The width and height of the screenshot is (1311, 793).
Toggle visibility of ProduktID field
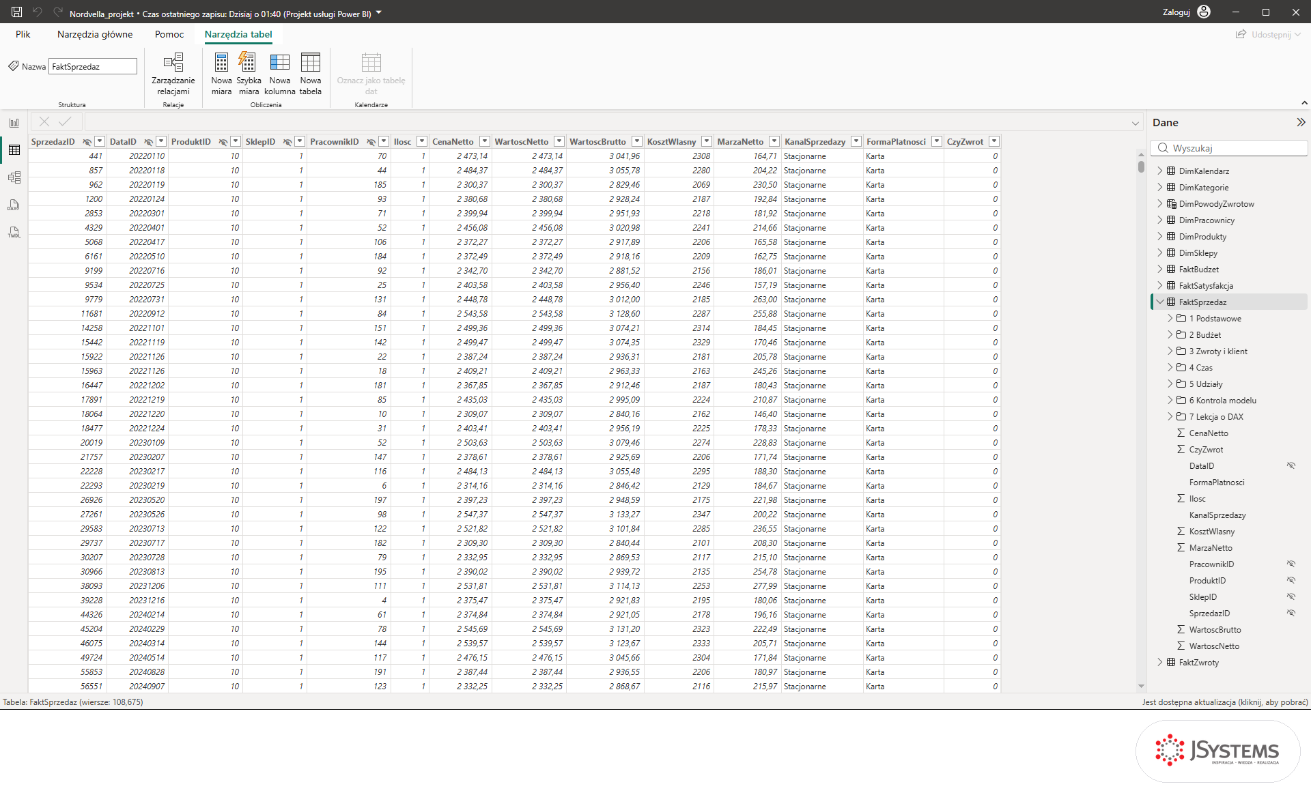coord(1291,580)
